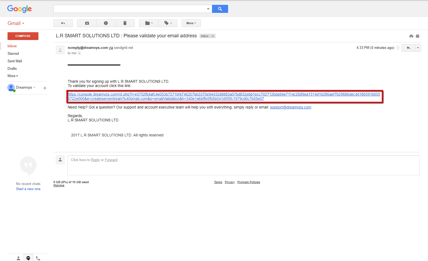Click the avatar icon beside reply box

(x=60, y=160)
